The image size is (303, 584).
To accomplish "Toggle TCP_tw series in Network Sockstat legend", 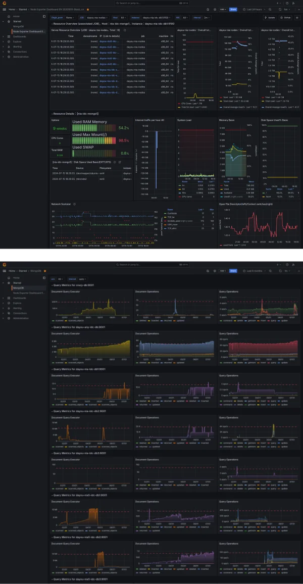I will pos(171,216).
